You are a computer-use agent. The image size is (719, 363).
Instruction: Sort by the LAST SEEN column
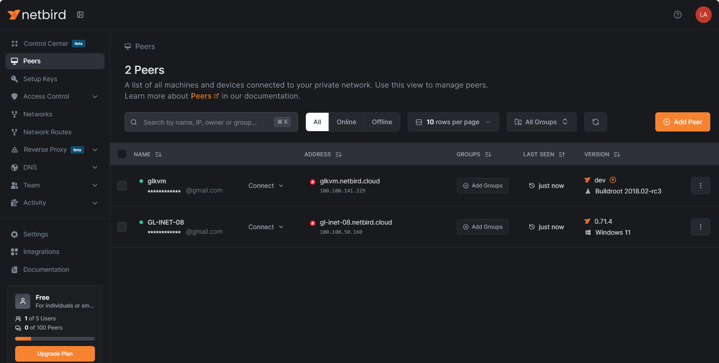coord(544,154)
